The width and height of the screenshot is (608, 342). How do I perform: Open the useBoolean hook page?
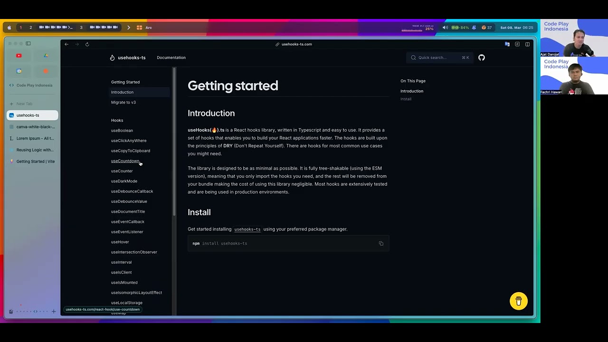coord(122,131)
